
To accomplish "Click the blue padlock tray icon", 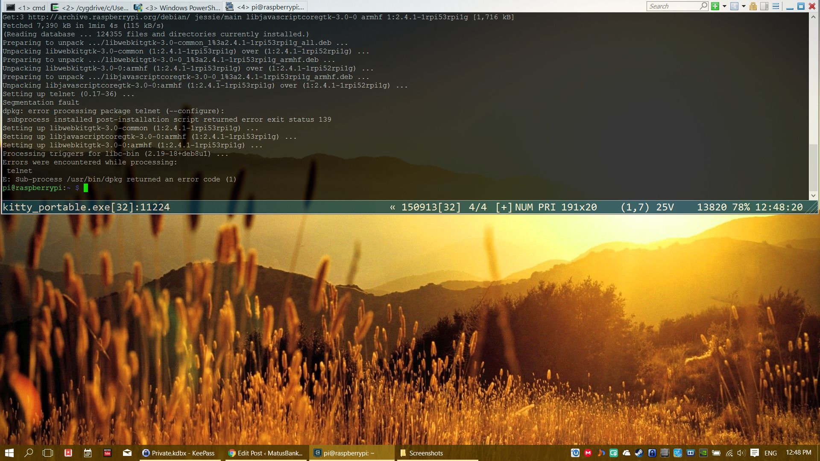I will (652, 453).
